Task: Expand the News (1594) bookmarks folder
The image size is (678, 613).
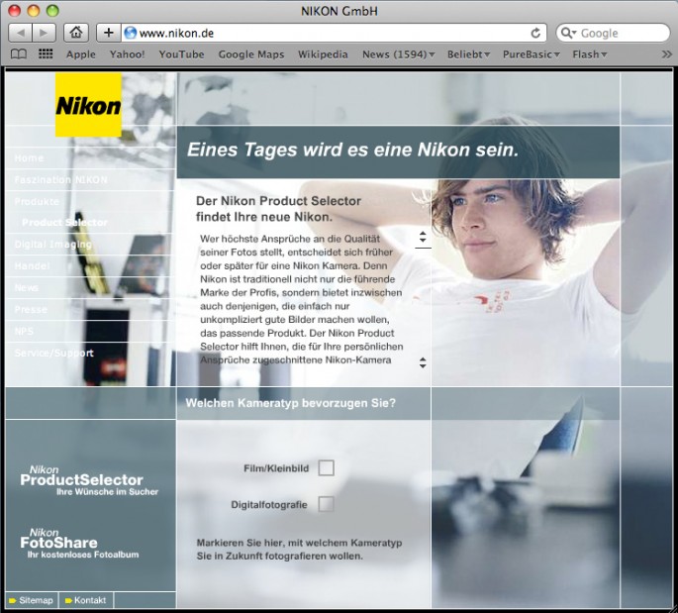Action: (x=398, y=54)
